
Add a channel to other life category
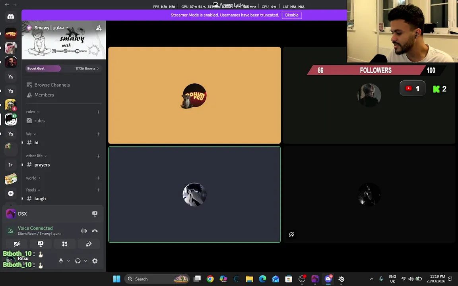98,156
